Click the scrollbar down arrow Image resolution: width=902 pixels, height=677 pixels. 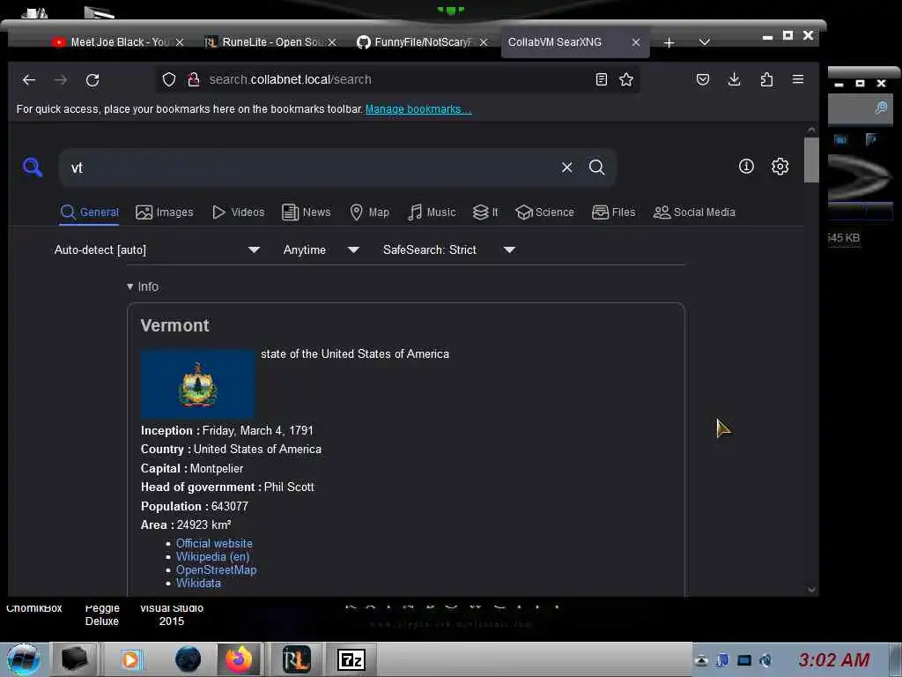tap(811, 590)
